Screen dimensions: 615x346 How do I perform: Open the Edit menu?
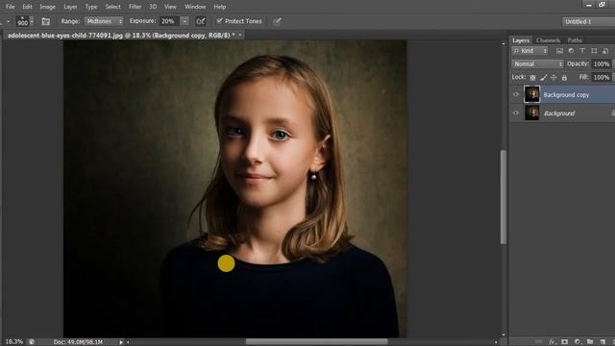tap(27, 7)
